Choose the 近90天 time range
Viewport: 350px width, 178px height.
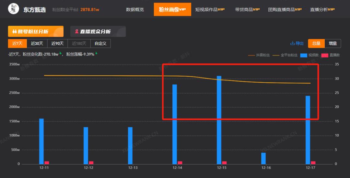coord(58,43)
